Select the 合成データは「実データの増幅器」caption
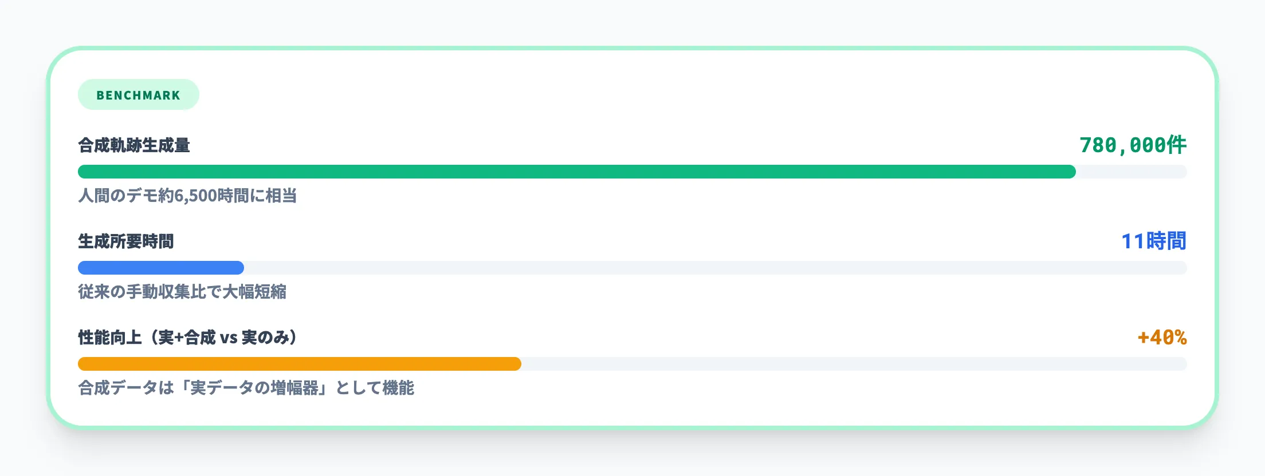This screenshot has width=1265, height=476. (246, 388)
